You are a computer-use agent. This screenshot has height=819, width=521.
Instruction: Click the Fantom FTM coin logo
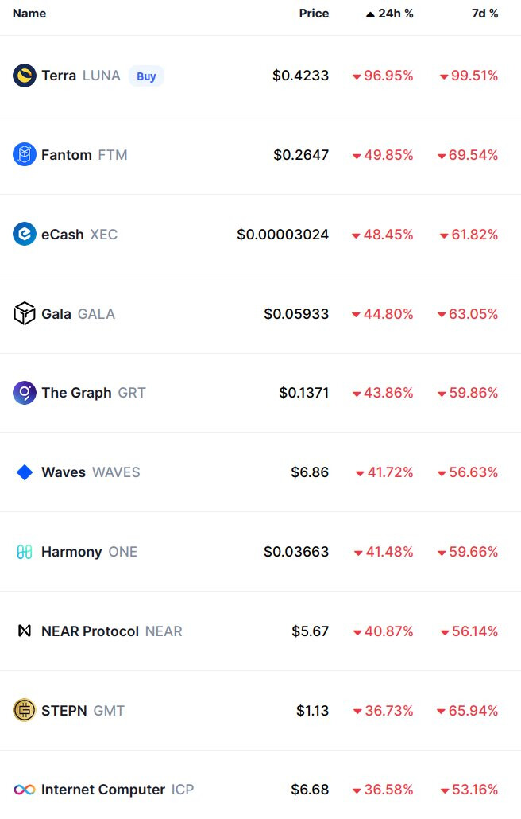tap(25, 154)
